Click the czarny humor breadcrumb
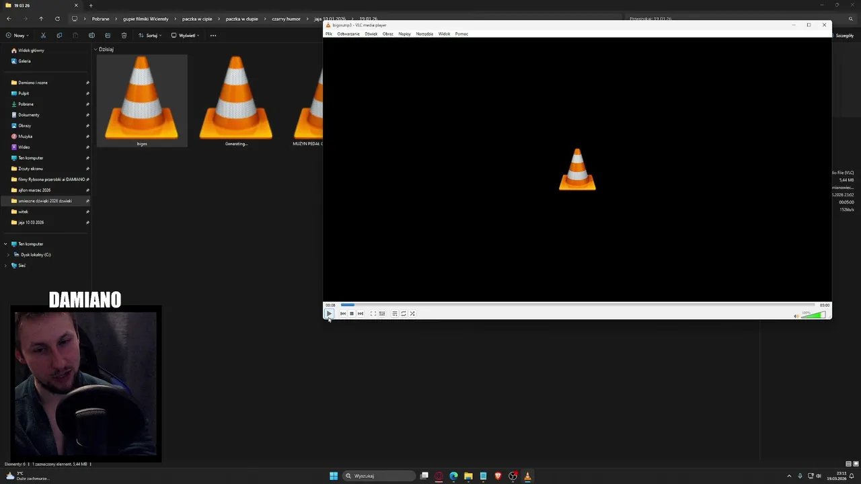861x484 pixels. [286, 19]
